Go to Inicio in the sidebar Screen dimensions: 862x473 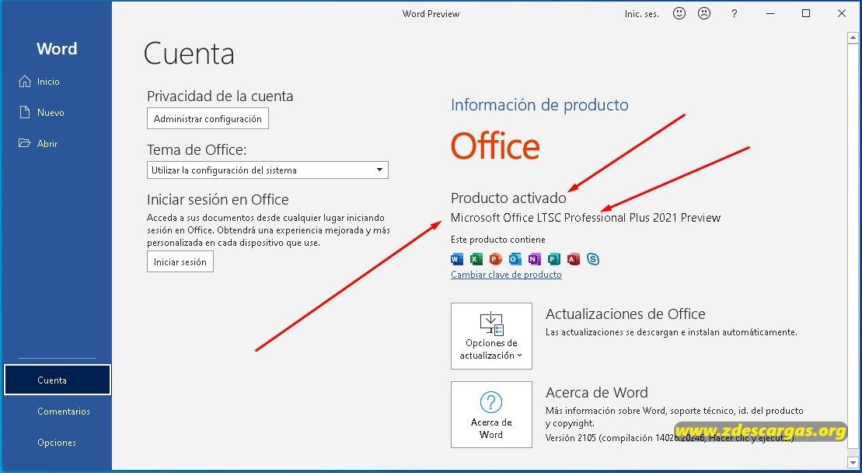tap(56, 82)
